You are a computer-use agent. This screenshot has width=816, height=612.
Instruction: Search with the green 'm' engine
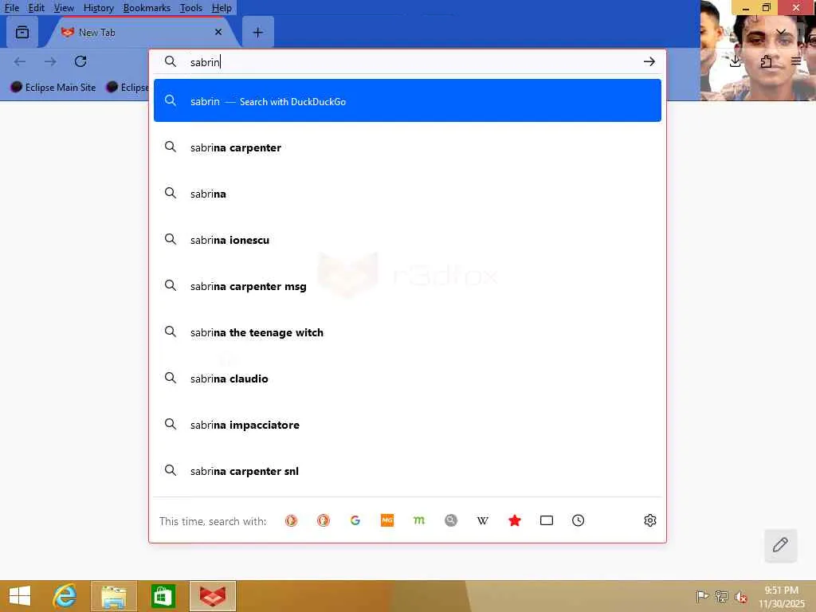coord(419,520)
